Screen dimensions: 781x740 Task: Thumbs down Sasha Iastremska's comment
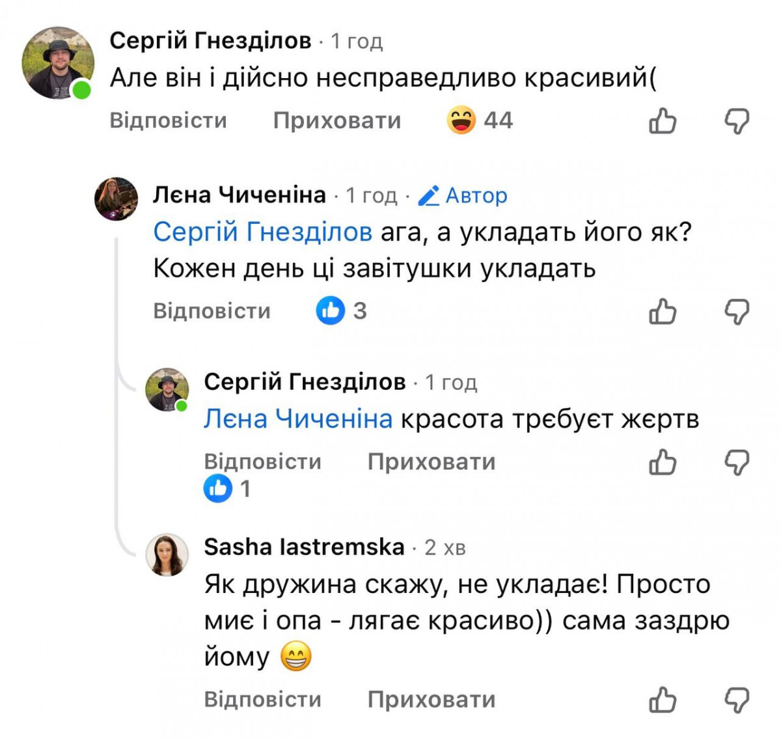[x=737, y=700]
